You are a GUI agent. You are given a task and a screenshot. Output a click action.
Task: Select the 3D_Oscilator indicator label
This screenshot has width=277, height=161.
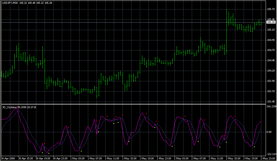tap(9, 107)
